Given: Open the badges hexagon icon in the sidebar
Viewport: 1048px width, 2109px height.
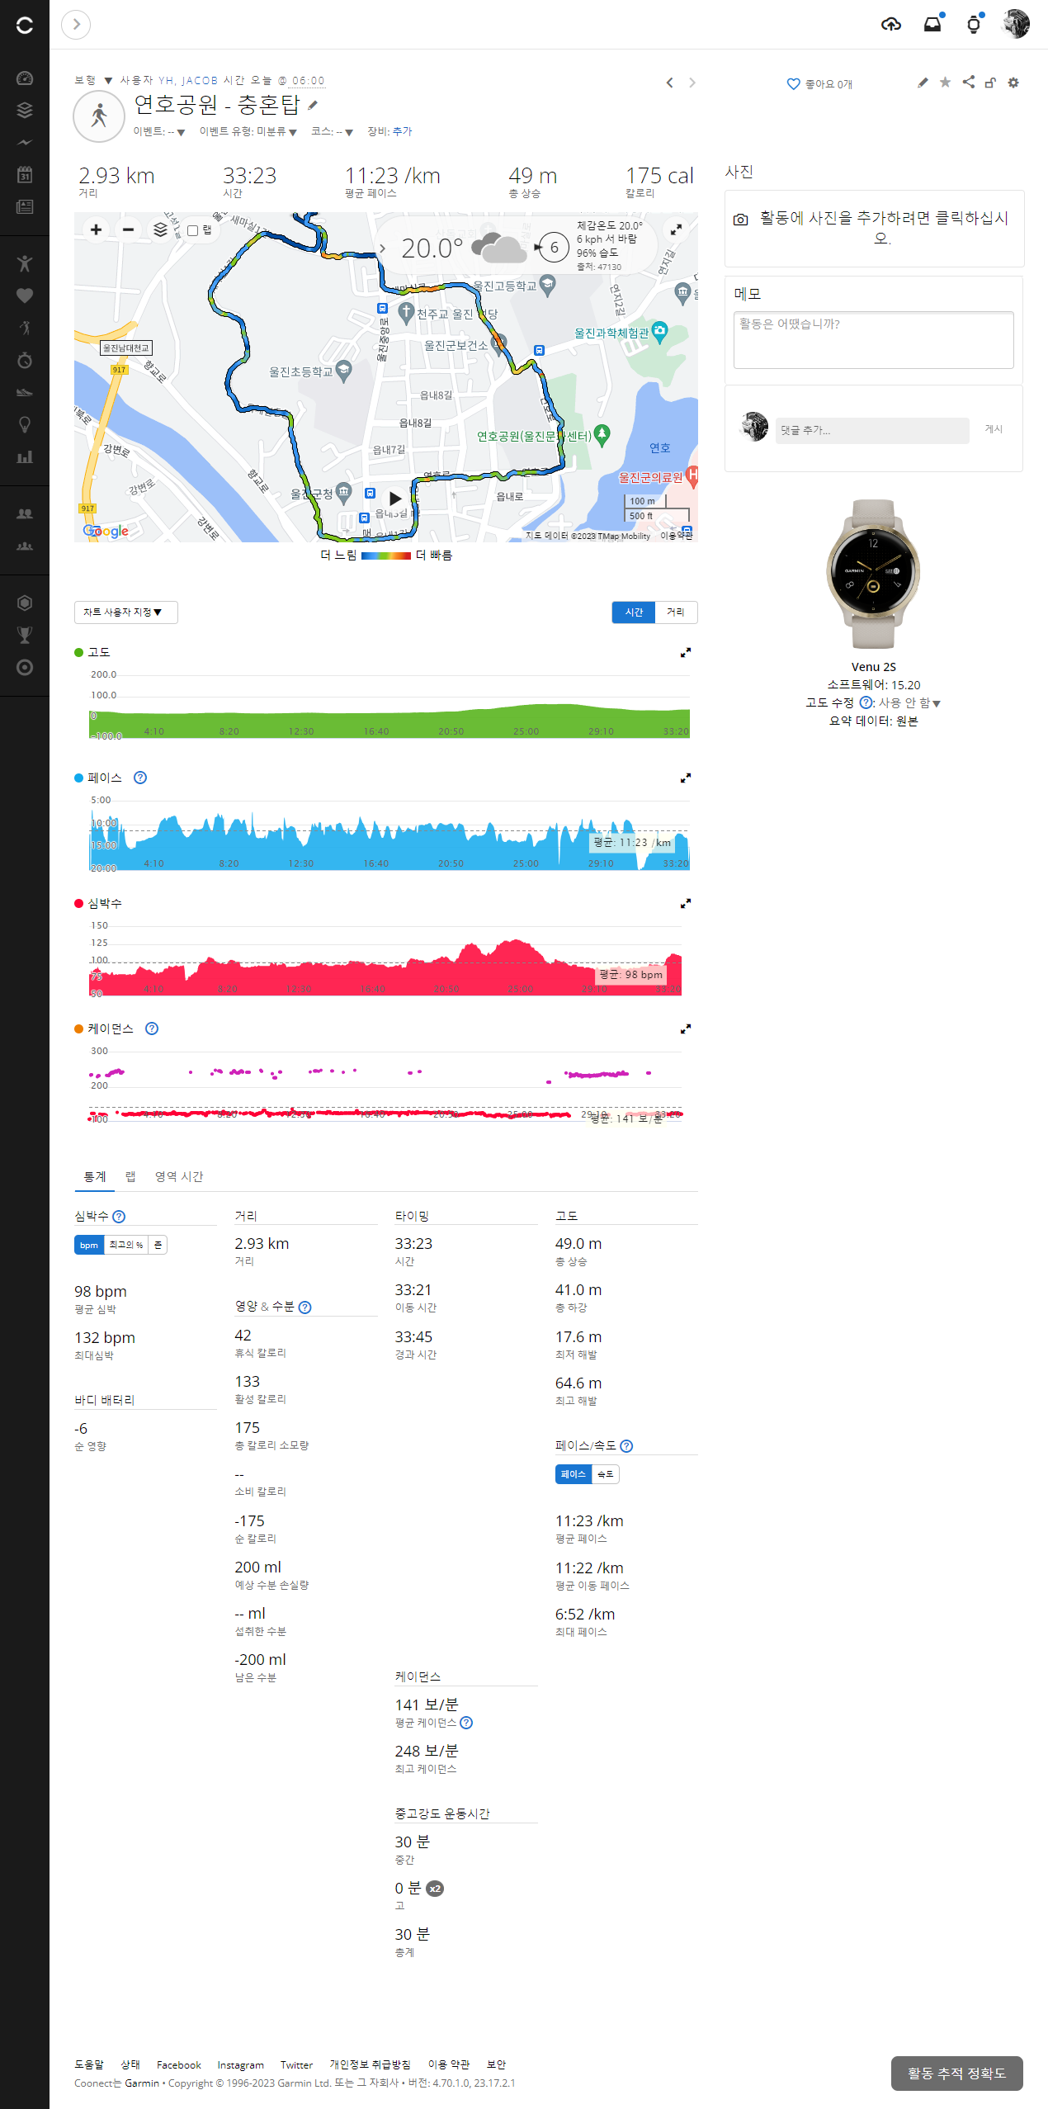Looking at the screenshot, I should (25, 603).
